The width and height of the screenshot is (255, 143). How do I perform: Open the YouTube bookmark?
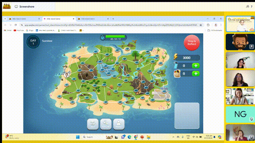(19, 30)
